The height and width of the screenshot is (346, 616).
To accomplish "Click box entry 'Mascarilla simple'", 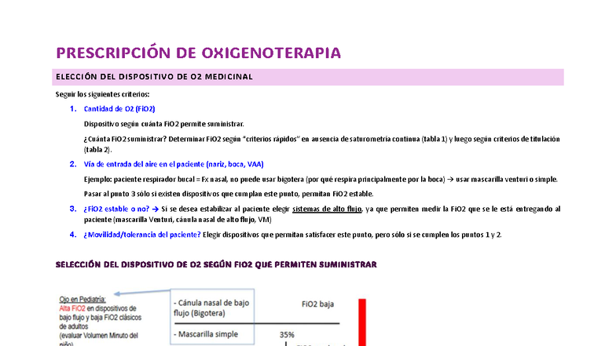I will tap(206, 334).
